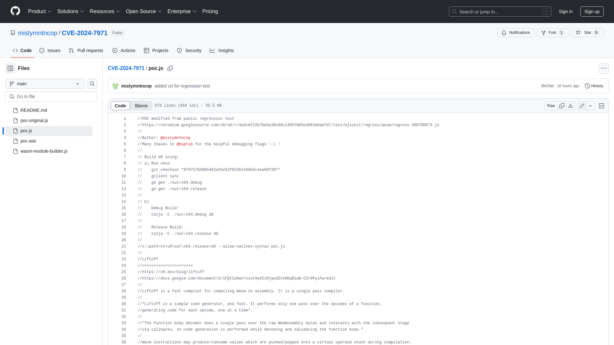Copy the file path icon next to poc.js
Image resolution: width=614 pixels, height=345 pixels.
[170, 68]
